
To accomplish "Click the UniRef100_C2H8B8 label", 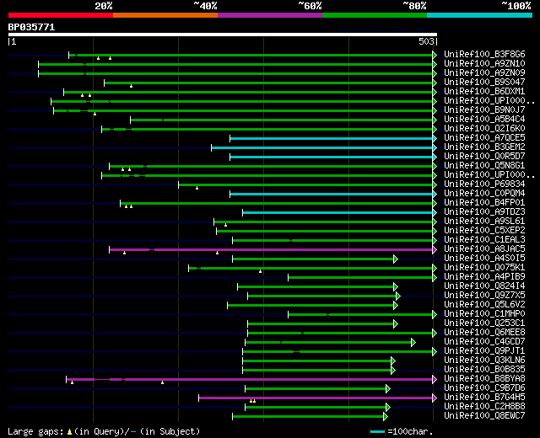I will tap(484, 407).
